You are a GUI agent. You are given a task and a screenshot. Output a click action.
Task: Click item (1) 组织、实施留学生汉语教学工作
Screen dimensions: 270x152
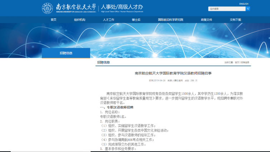pyautogui.click(x=128, y=126)
